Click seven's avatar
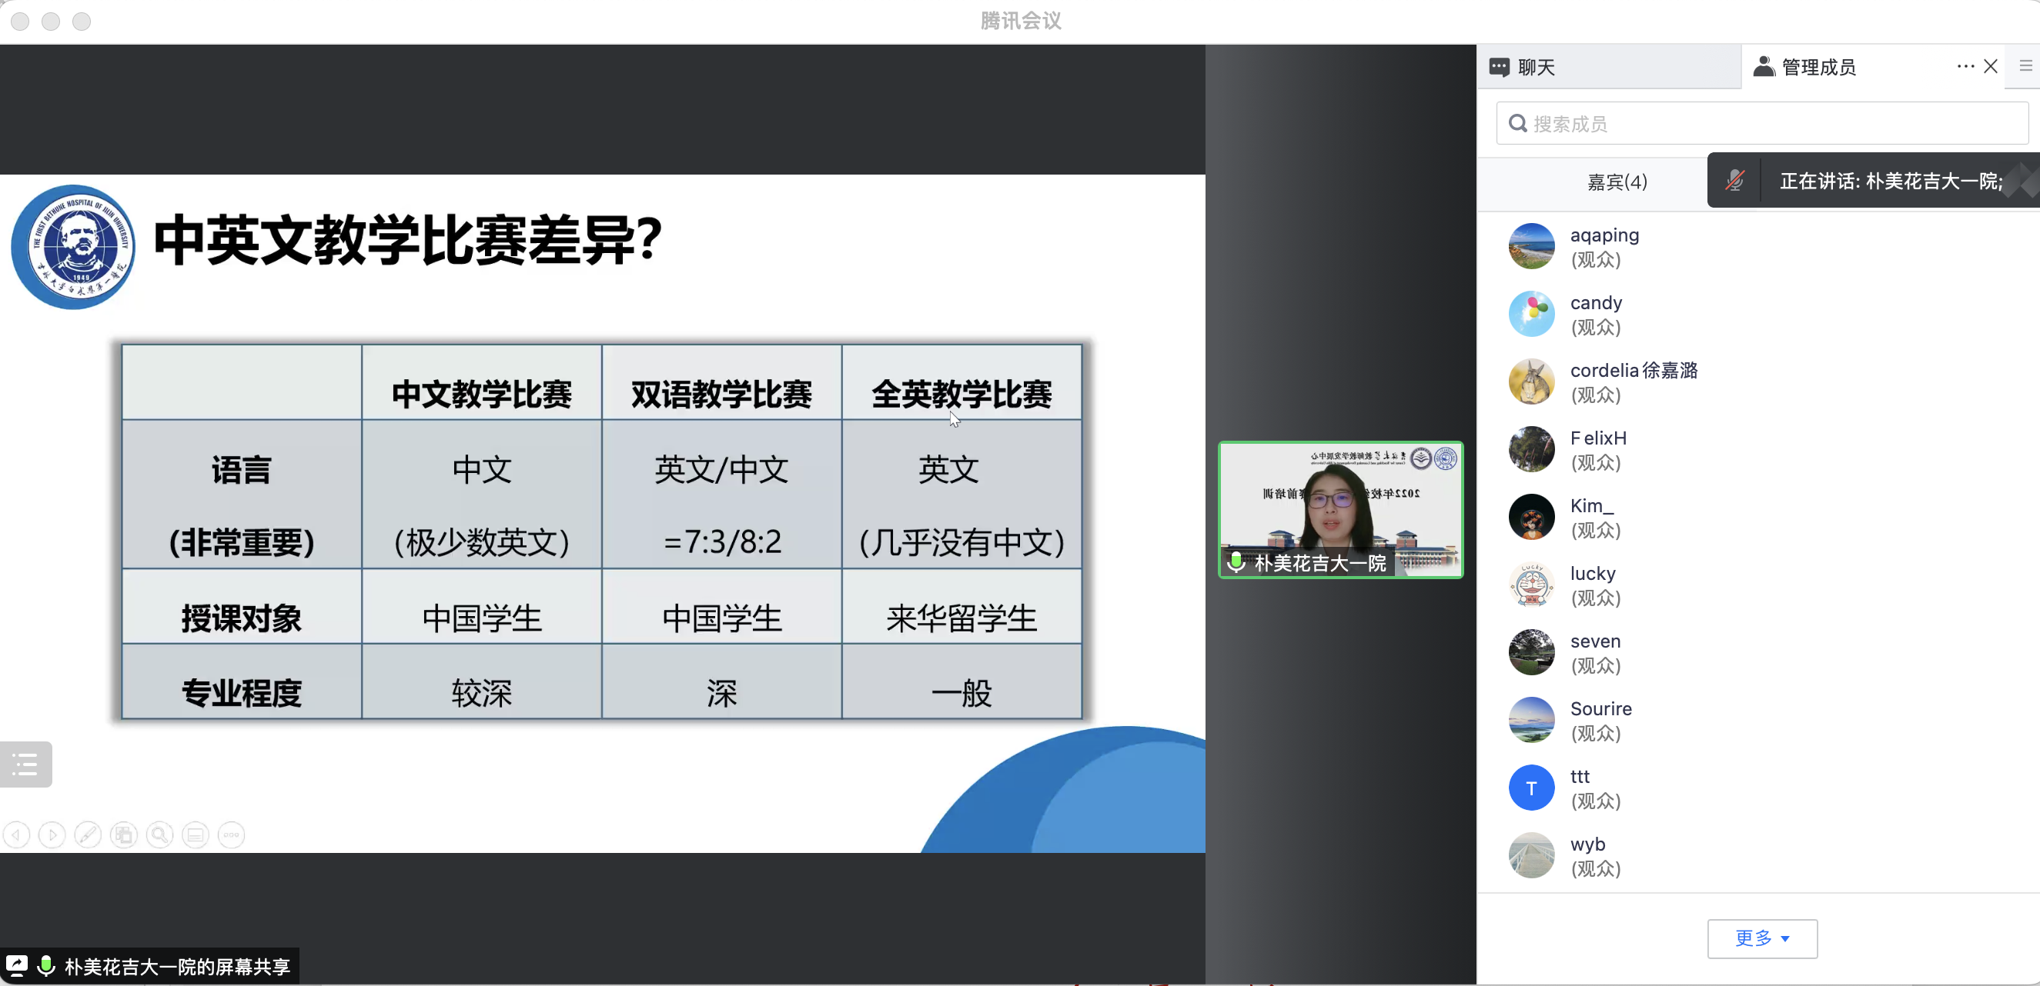This screenshot has width=2040, height=986. (1531, 652)
